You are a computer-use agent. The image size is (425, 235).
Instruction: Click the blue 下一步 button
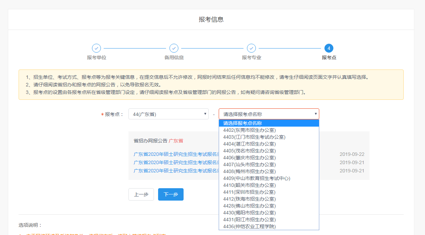(170, 194)
